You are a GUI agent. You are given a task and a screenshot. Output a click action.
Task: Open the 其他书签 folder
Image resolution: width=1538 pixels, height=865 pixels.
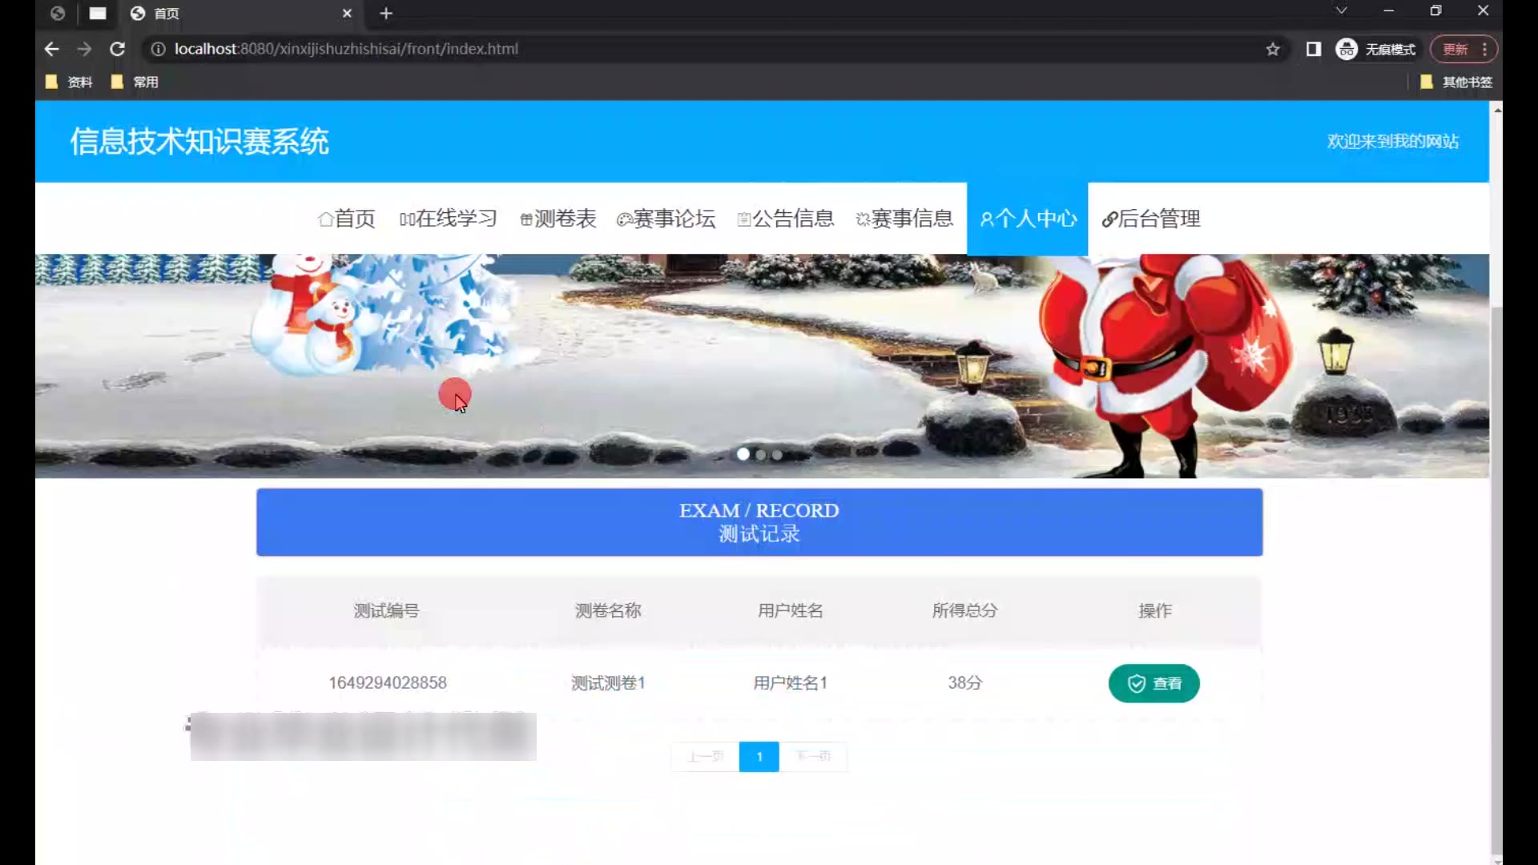pyautogui.click(x=1456, y=82)
